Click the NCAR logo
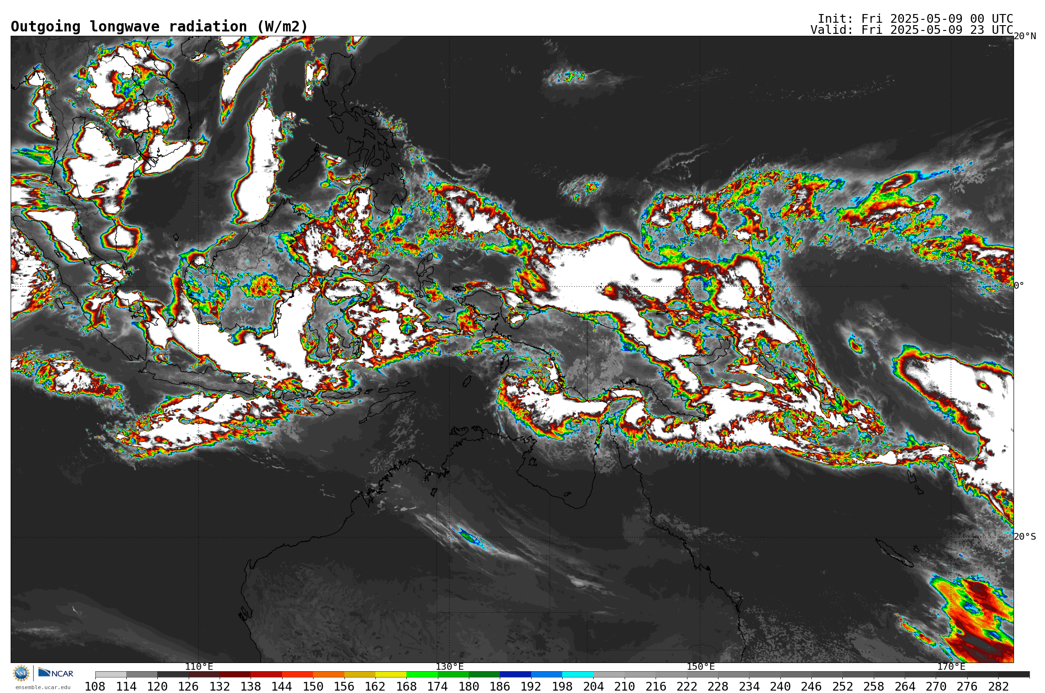 56,673
